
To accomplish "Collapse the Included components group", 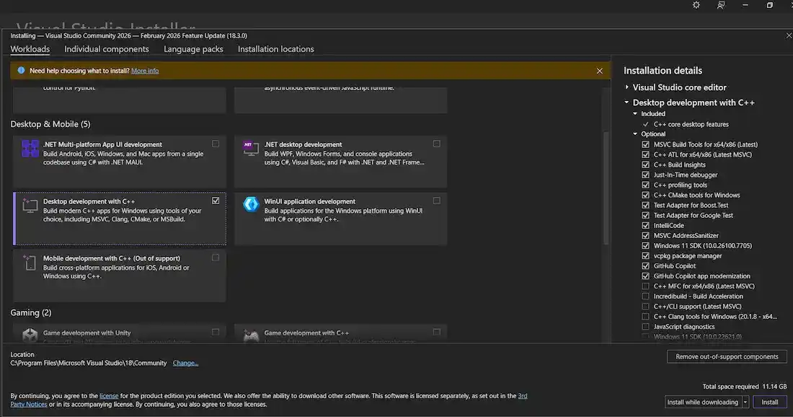I will pos(635,114).
